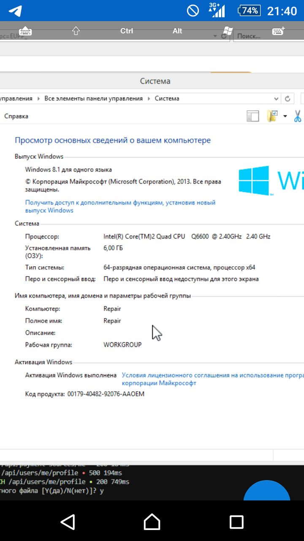Tap the do-not-disturb icon in status bar
Screen dimensions: 304x541
(x=193, y=11)
